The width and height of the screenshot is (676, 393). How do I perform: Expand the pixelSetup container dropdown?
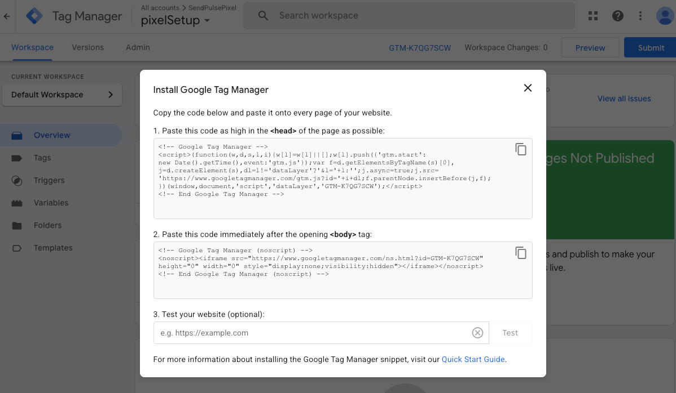tap(207, 21)
